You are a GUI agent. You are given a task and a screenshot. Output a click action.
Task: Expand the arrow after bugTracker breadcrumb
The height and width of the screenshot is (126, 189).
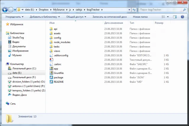pos(102,10)
